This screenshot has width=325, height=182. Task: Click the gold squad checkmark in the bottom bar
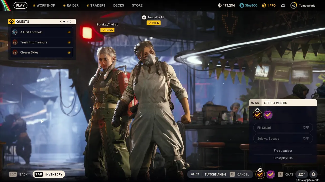click(x=260, y=174)
